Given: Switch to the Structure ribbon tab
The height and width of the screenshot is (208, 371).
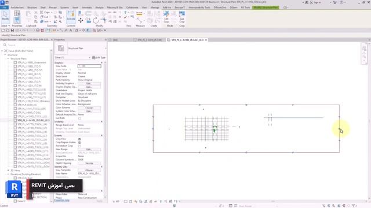Looking at the screenshot, I should (32, 8).
